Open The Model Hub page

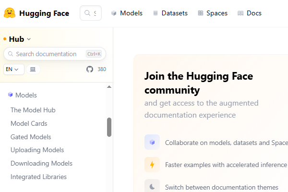click(33, 110)
